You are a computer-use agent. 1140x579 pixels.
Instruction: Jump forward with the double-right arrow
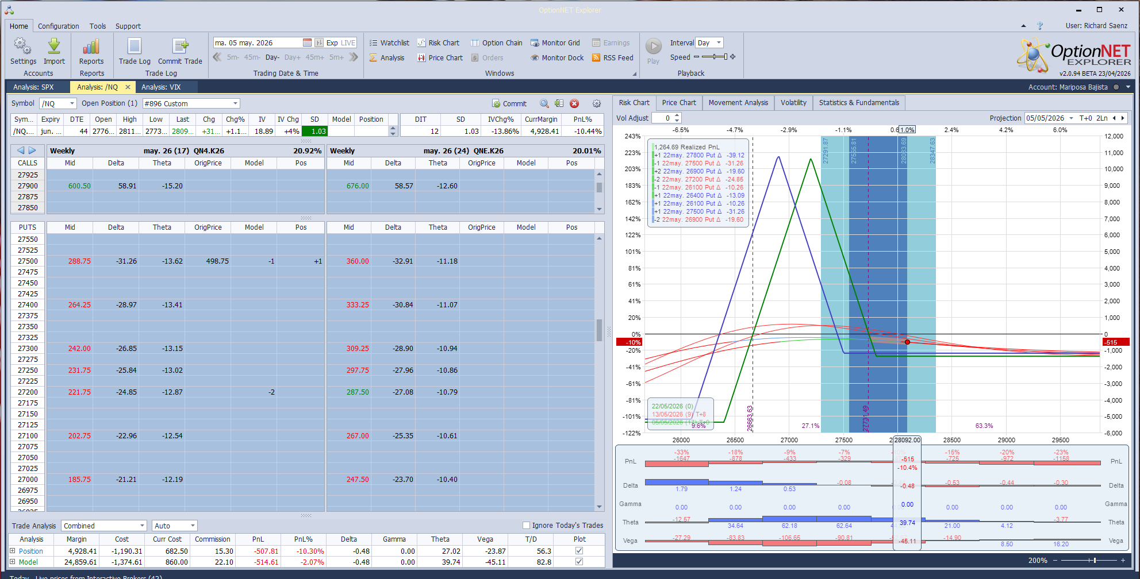coord(354,57)
